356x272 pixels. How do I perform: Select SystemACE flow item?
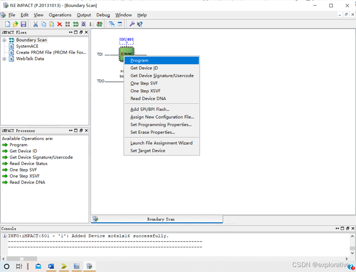point(27,46)
